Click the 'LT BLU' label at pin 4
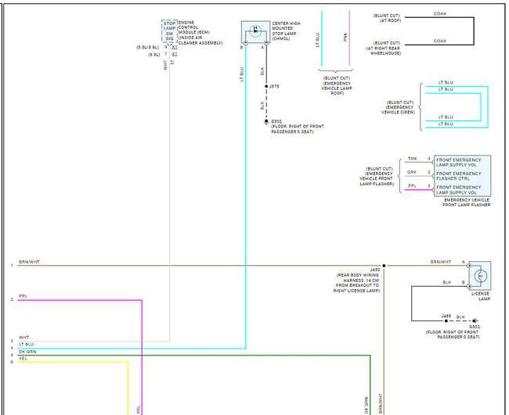This screenshot has height=415, width=509. (27, 345)
